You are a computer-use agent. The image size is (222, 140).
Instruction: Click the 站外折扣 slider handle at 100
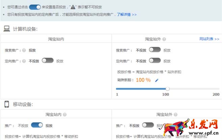(167, 89)
